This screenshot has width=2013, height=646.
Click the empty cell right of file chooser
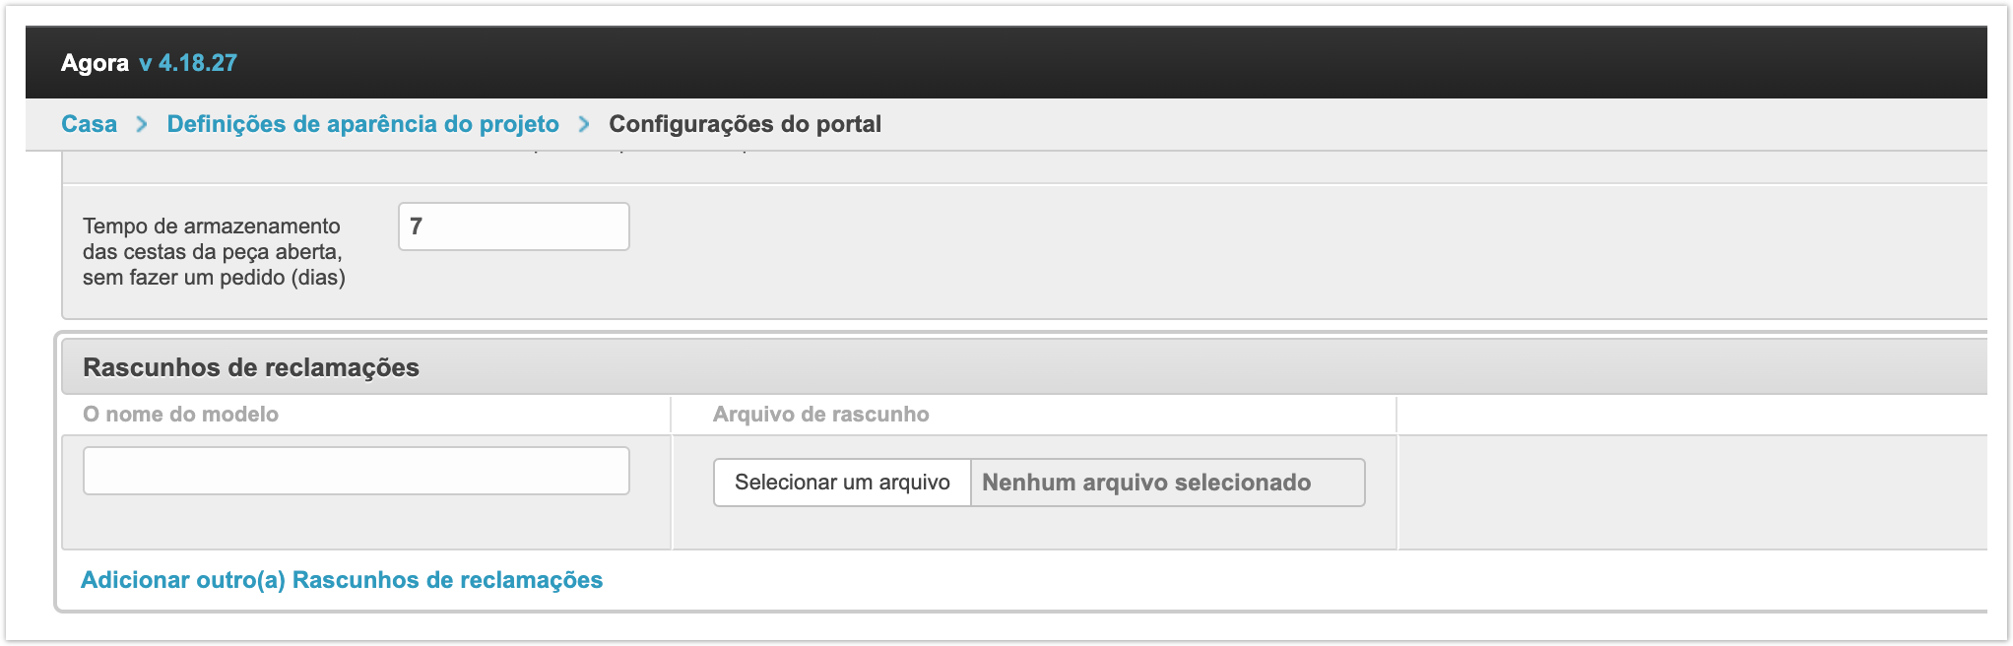(x=1690, y=490)
